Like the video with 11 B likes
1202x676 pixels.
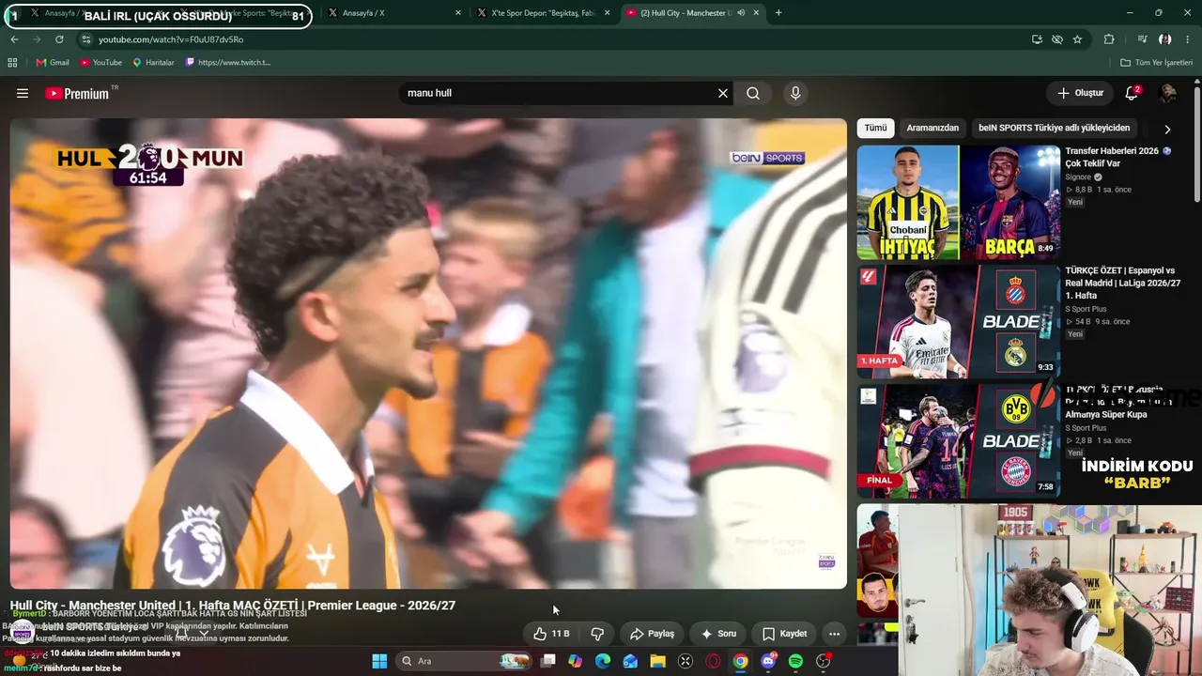[x=552, y=634]
